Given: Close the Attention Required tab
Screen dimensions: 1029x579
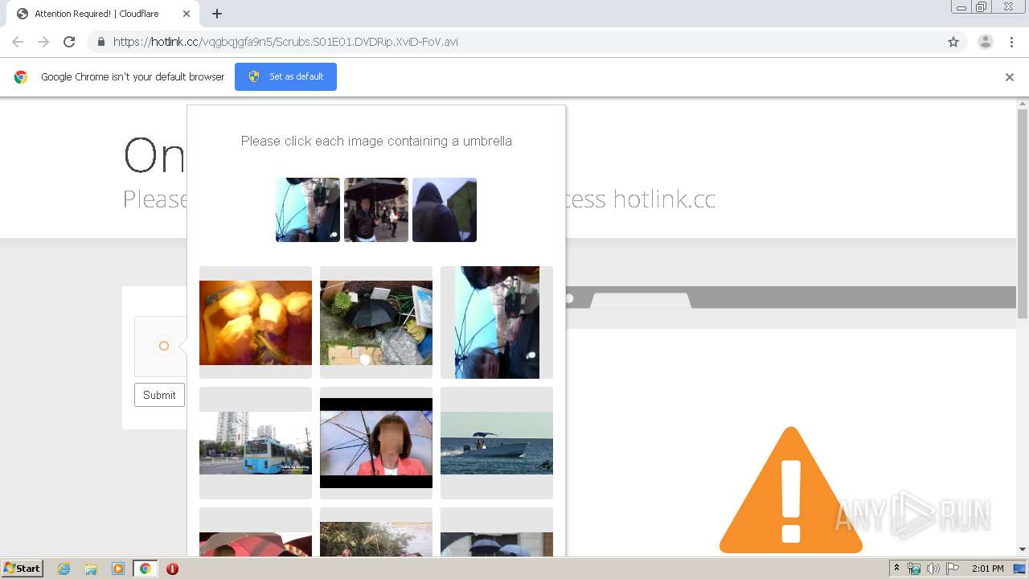Looking at the screenshot, I should coord(187,14).
